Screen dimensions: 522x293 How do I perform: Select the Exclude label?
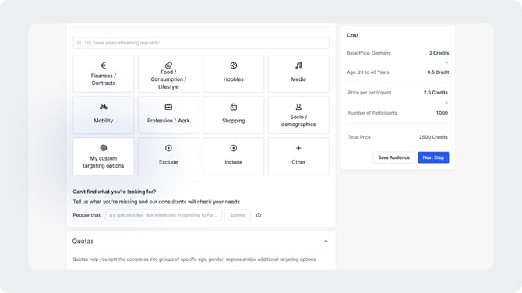pos(168,162)
